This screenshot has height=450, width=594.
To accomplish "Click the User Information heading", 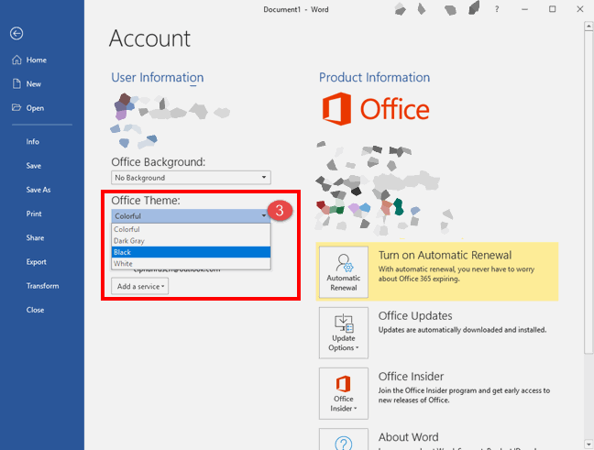I will (x=158, y=77).
